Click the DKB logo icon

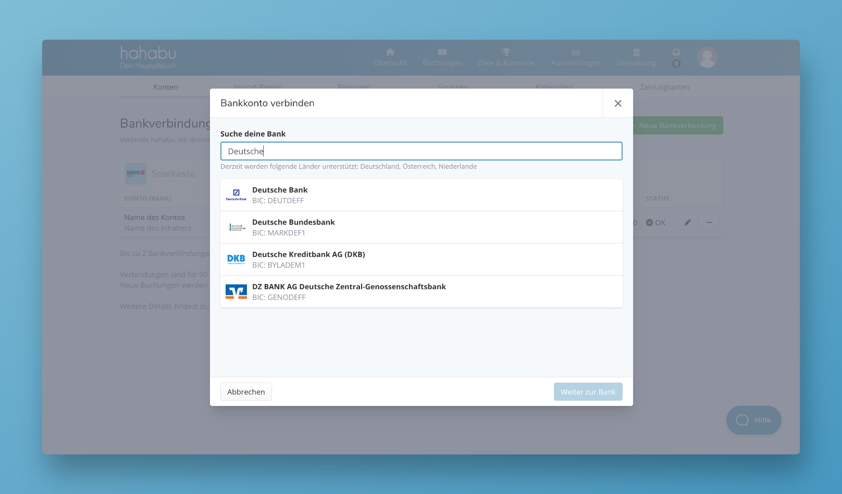pos(236,260)
